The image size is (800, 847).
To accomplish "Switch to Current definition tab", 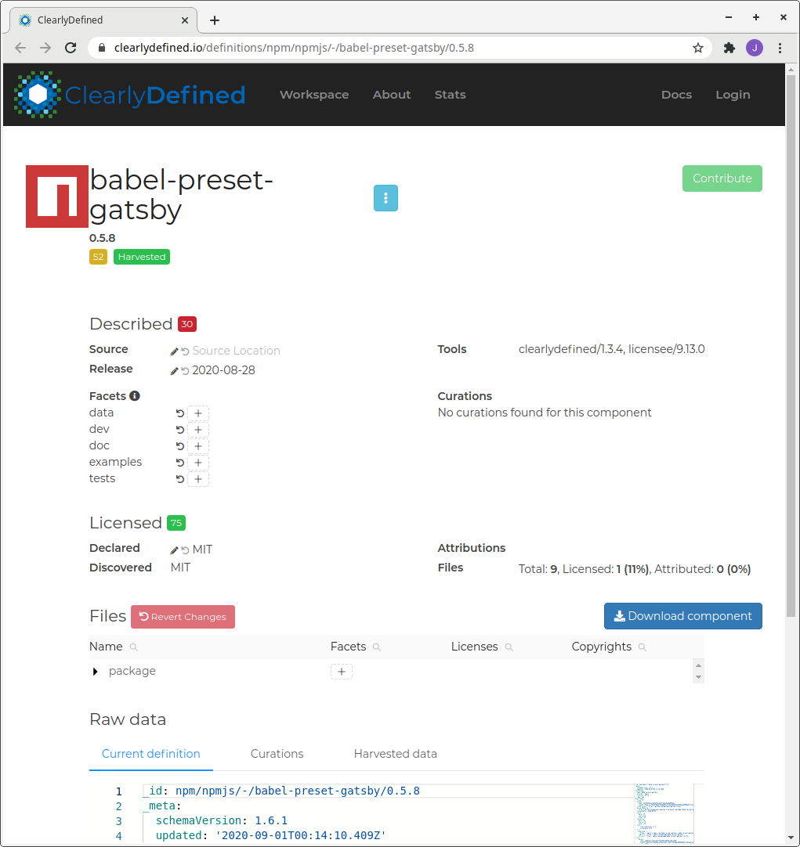I will tap(150, 754).
